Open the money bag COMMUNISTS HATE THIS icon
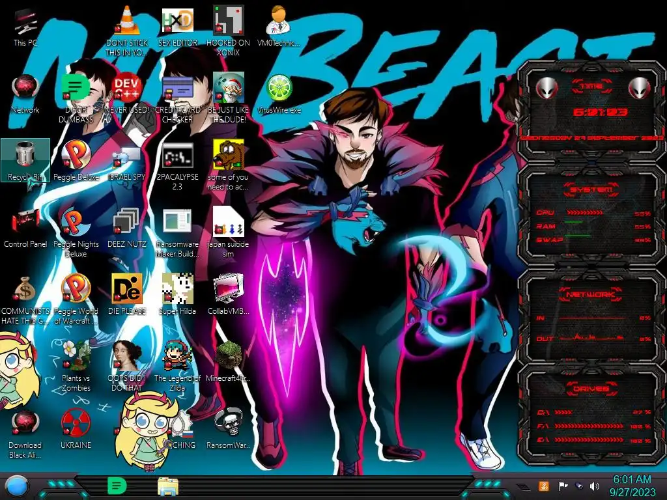The image size is (667, 500). coord(25,289)
